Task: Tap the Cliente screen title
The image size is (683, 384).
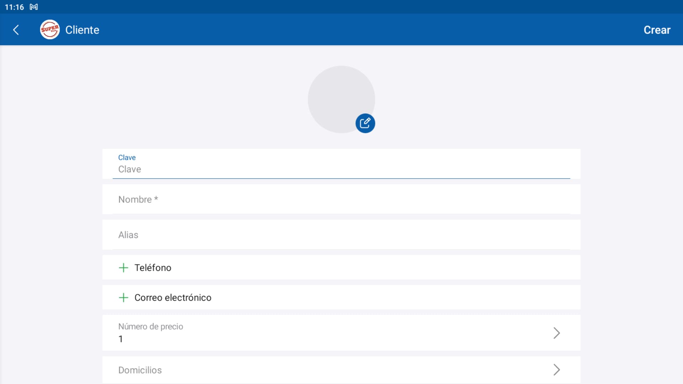Action: click(82, 30)
